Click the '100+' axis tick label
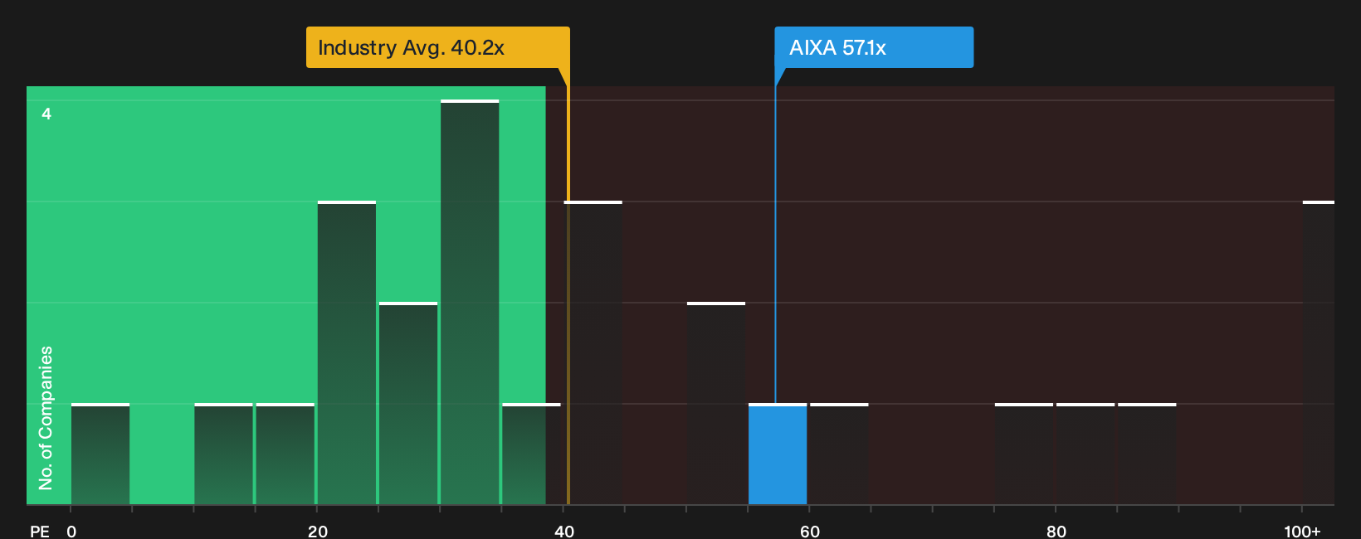The image size is (1361, 539). 1302,531
